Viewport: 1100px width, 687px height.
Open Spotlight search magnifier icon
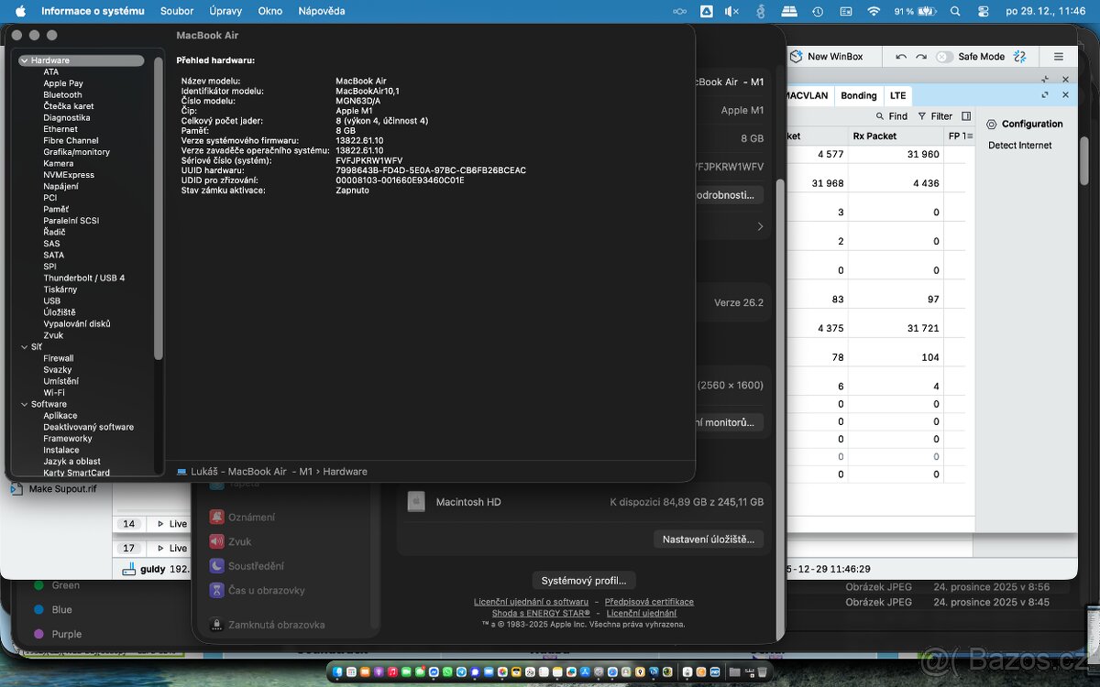tap(955, 11)
